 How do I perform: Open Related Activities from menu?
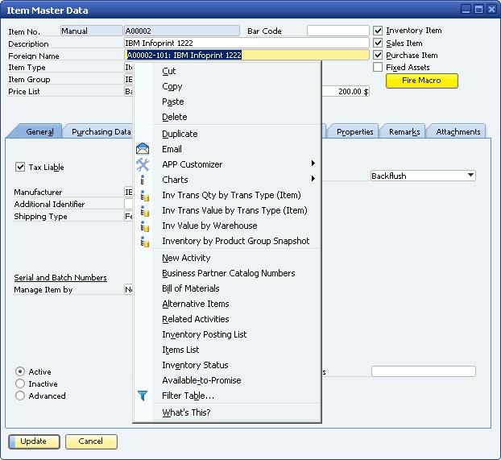tap(195, 319)
